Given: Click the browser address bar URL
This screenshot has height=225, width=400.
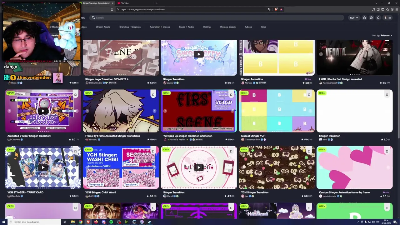Looking at the screenshot, I should [x=143, y=9].
